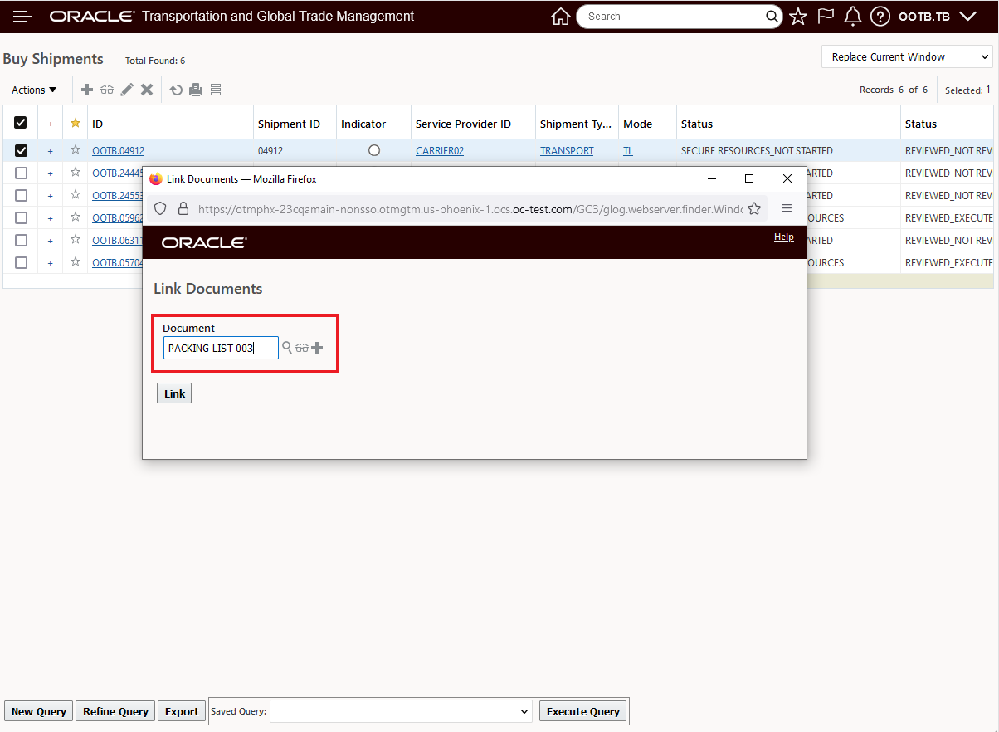Click the New (plus) icon in the shipments toolbar
This screenshot has width=999, height=732.
(x=86, y=90)
